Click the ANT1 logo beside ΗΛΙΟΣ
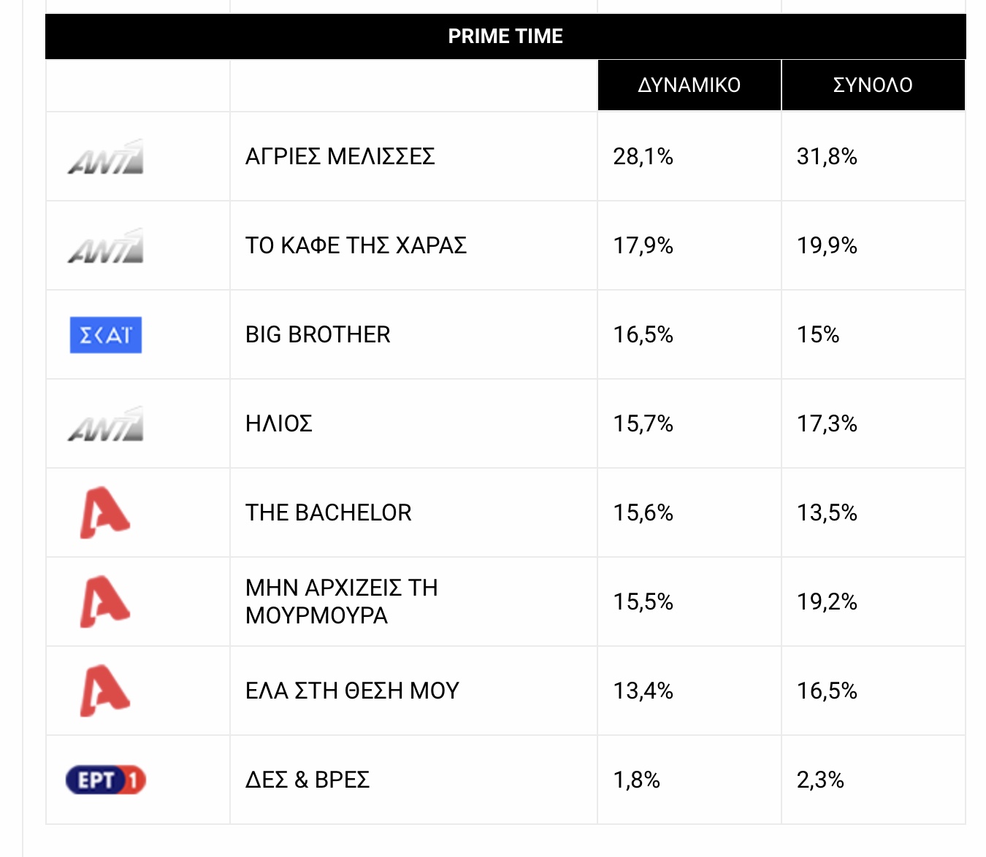Screen dimensions: 986x857 [x=106, y=424]
